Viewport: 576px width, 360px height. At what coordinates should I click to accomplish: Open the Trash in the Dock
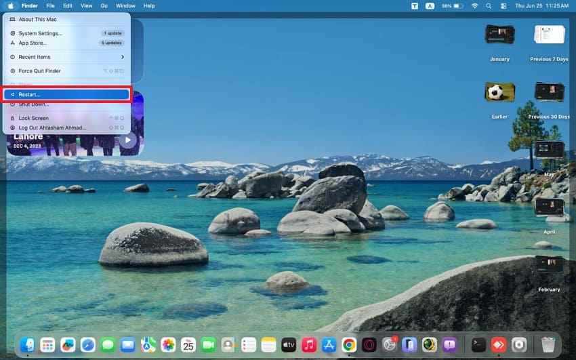[x=548, y=345]
